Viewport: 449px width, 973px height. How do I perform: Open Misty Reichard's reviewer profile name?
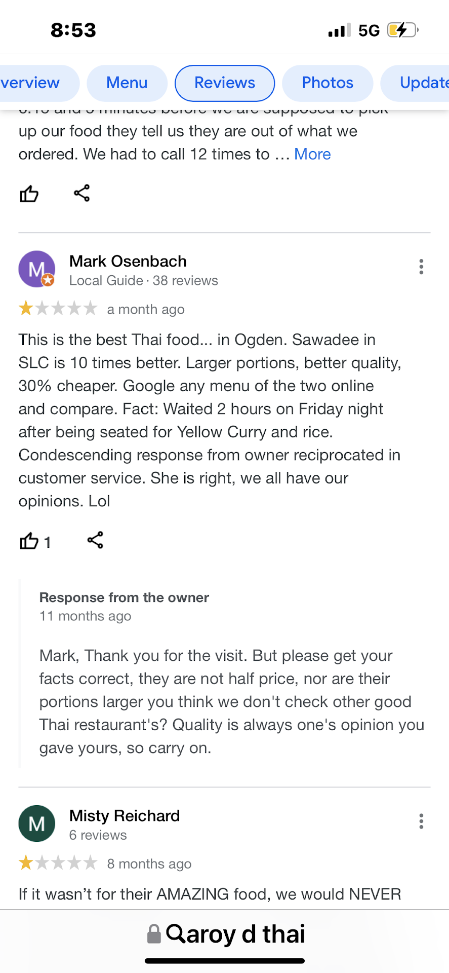125,816
